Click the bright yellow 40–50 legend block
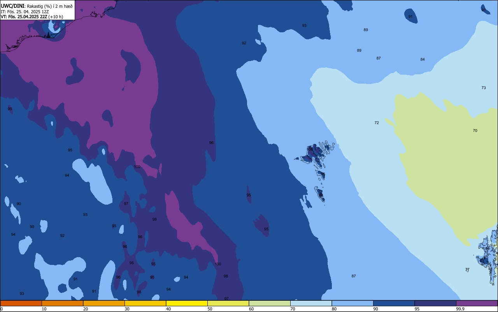498x312 pixels. pos(187,303)
